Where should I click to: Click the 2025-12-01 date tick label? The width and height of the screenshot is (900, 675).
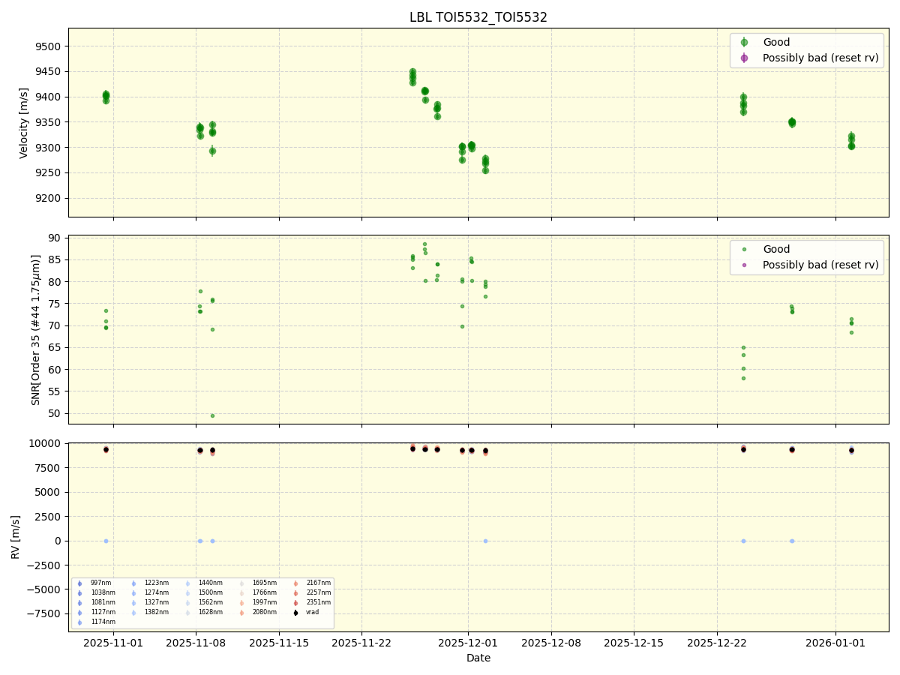(x=468, y=643)
